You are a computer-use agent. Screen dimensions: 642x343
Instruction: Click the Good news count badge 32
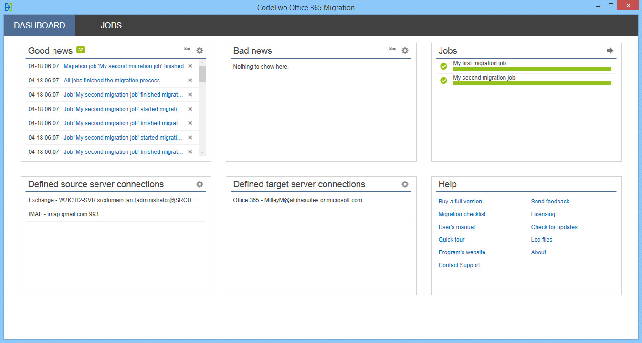pyautogui.click(x=81, y=50)
